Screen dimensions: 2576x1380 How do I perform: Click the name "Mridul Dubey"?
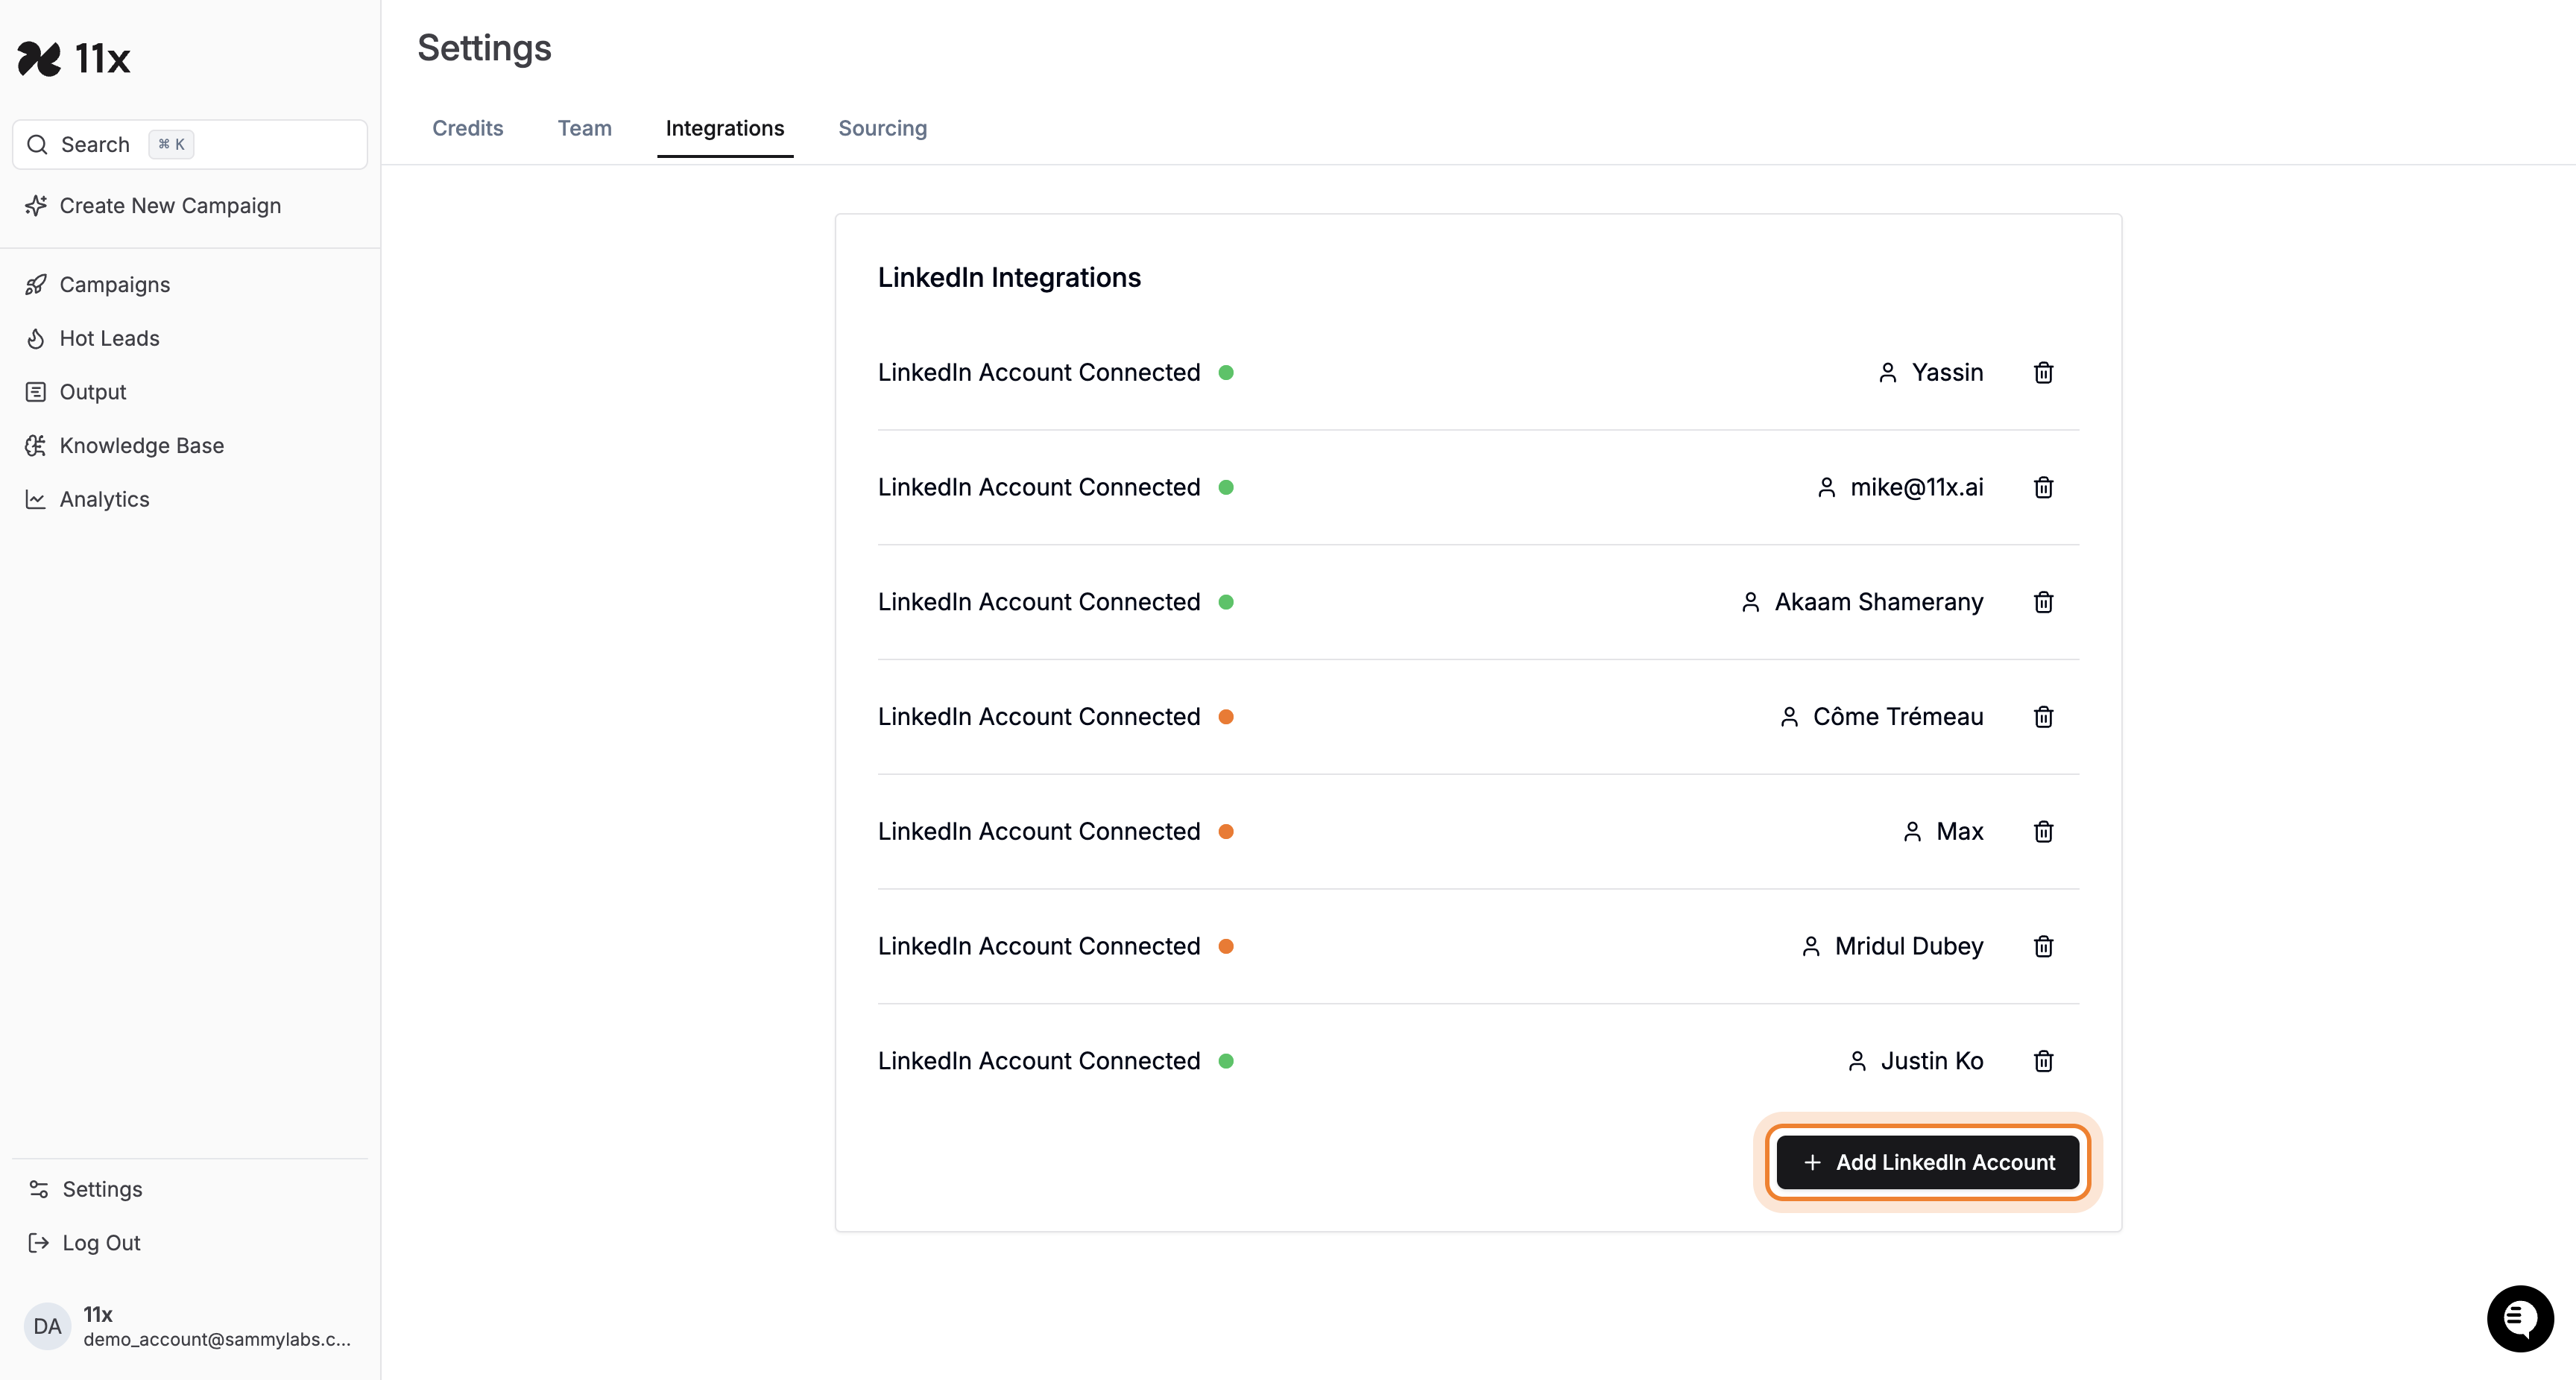1909,946
